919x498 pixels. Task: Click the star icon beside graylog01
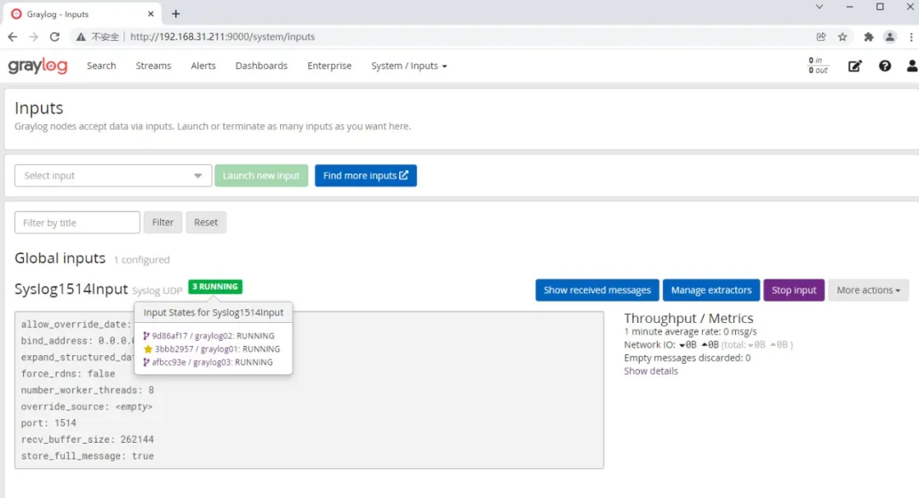pos(148,348)
